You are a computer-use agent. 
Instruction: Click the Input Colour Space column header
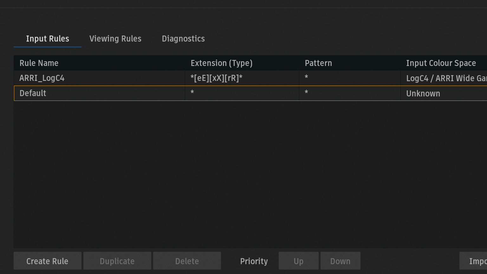[x=441, y=63]
